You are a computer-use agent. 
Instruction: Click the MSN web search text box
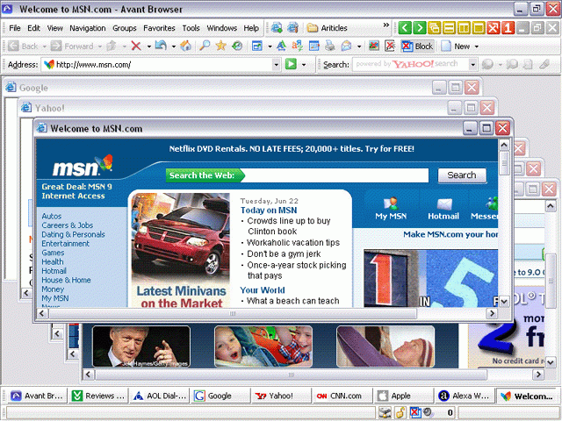pos(332,175)
